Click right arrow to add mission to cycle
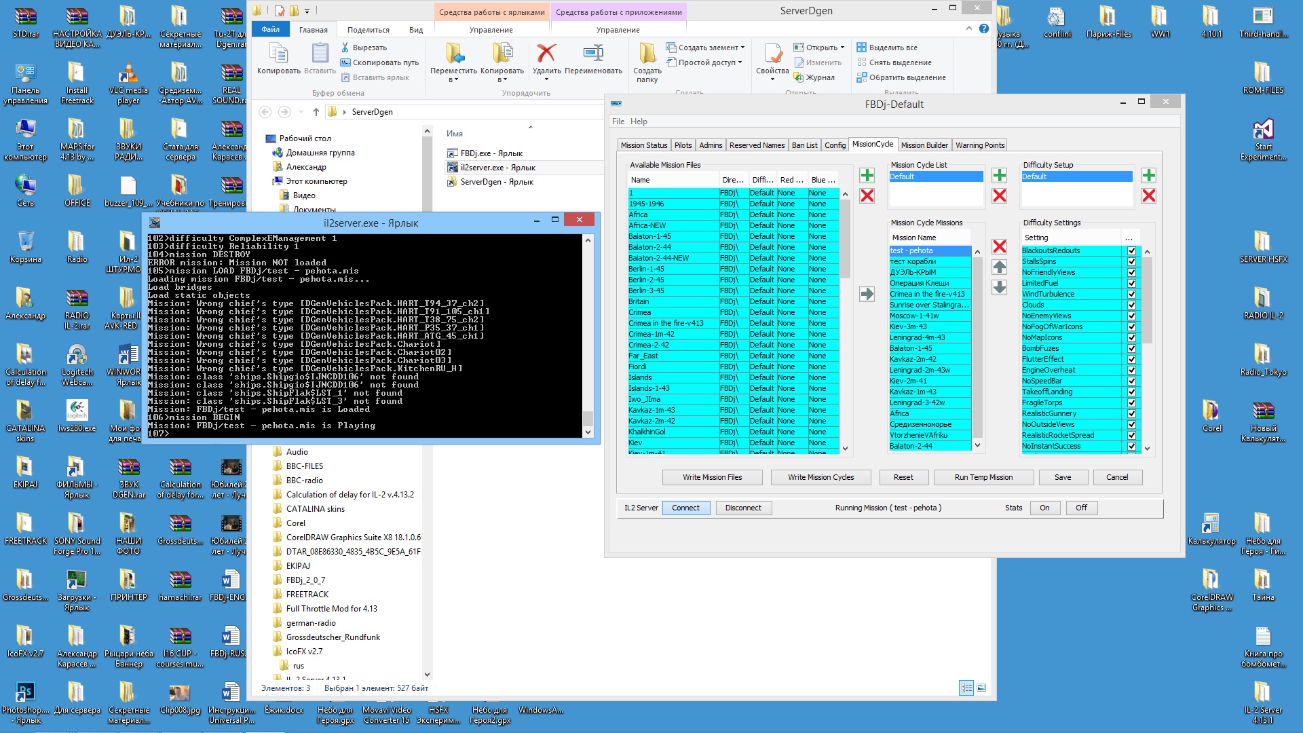 click(867, 294)
